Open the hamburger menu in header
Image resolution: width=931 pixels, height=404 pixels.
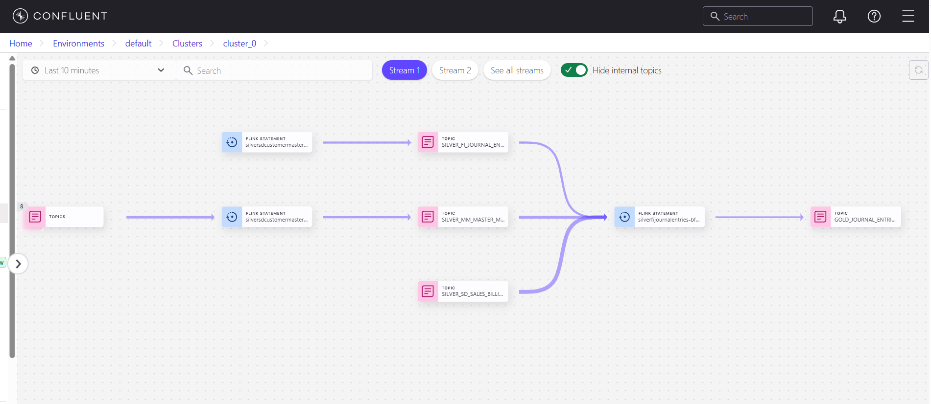908,17
